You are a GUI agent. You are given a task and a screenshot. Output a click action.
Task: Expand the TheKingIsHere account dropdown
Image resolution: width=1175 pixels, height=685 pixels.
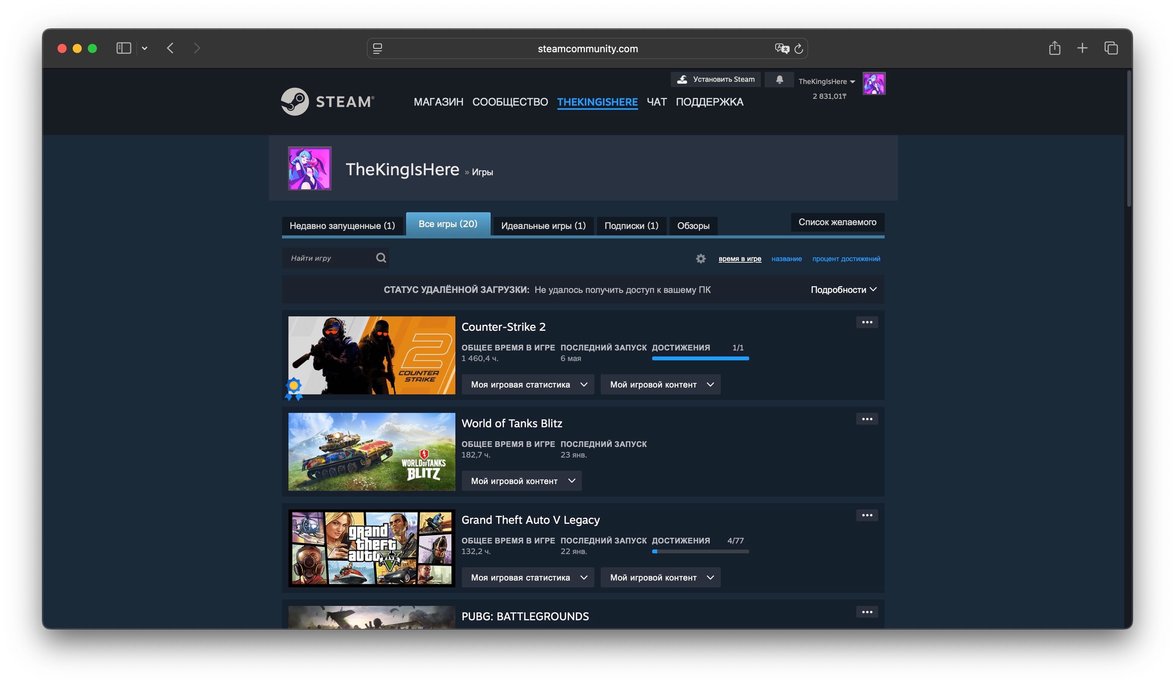(827, 82)
